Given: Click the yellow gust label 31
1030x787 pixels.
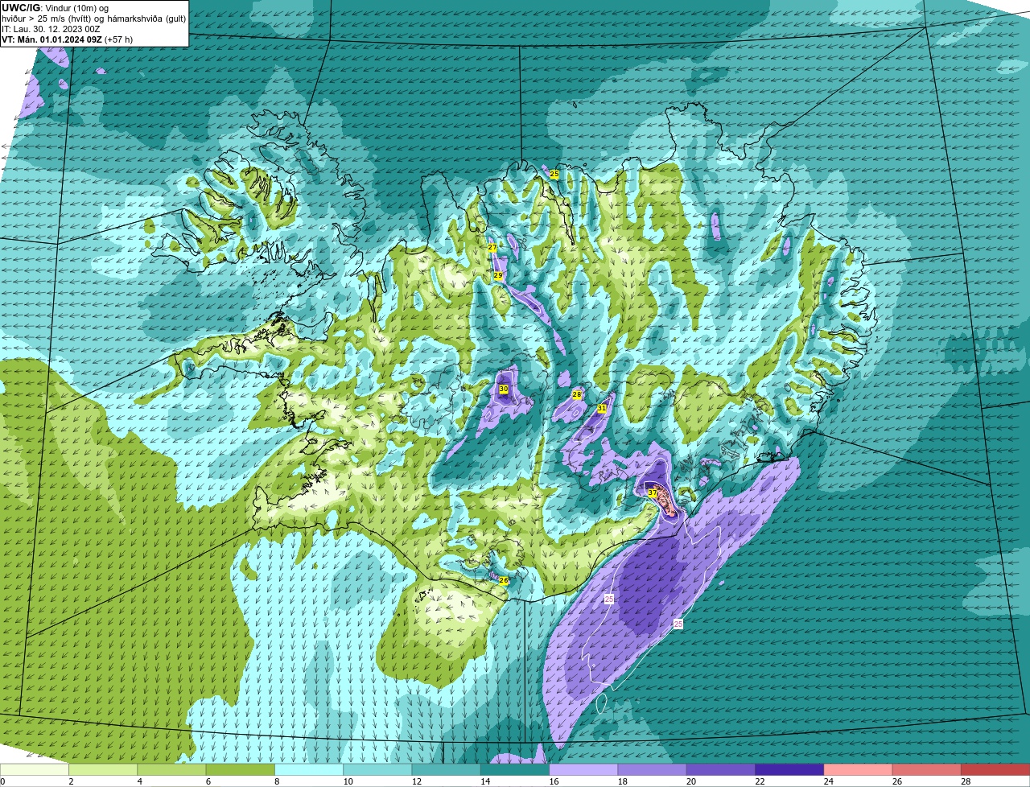Looking at the screenshot, I should pyautogui.click(x=602, y=409).
